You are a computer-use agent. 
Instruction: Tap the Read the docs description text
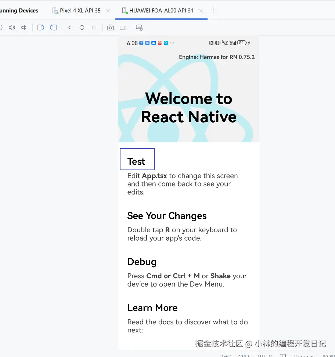tap(188, 326)
